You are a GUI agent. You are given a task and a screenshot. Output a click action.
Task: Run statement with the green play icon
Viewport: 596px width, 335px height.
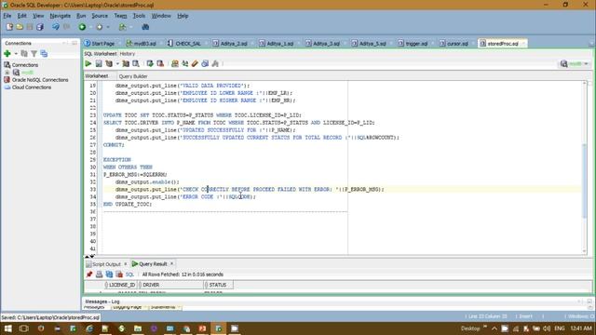(88, 64)
